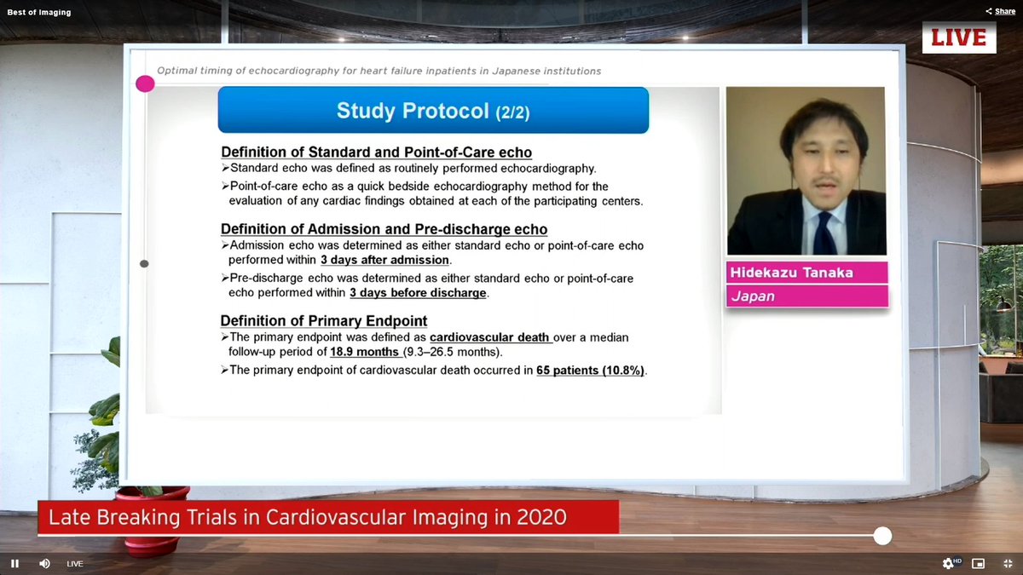Select the pink slide marker dot
The image size is (1023, 575).
[145, 83]
